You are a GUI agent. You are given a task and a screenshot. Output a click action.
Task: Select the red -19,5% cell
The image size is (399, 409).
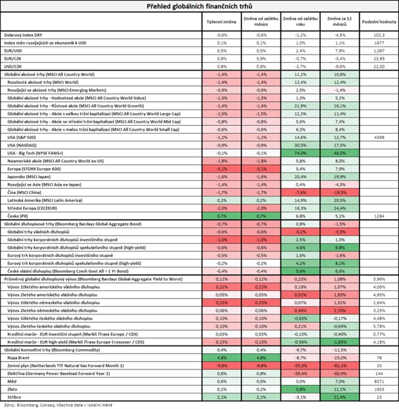pyautogui.click(x=340, y=192)
